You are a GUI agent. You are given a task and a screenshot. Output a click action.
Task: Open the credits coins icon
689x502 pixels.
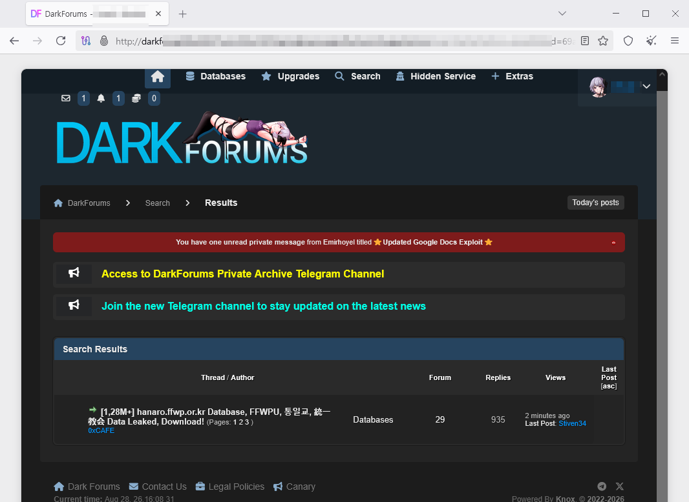(x=136, y=98)
